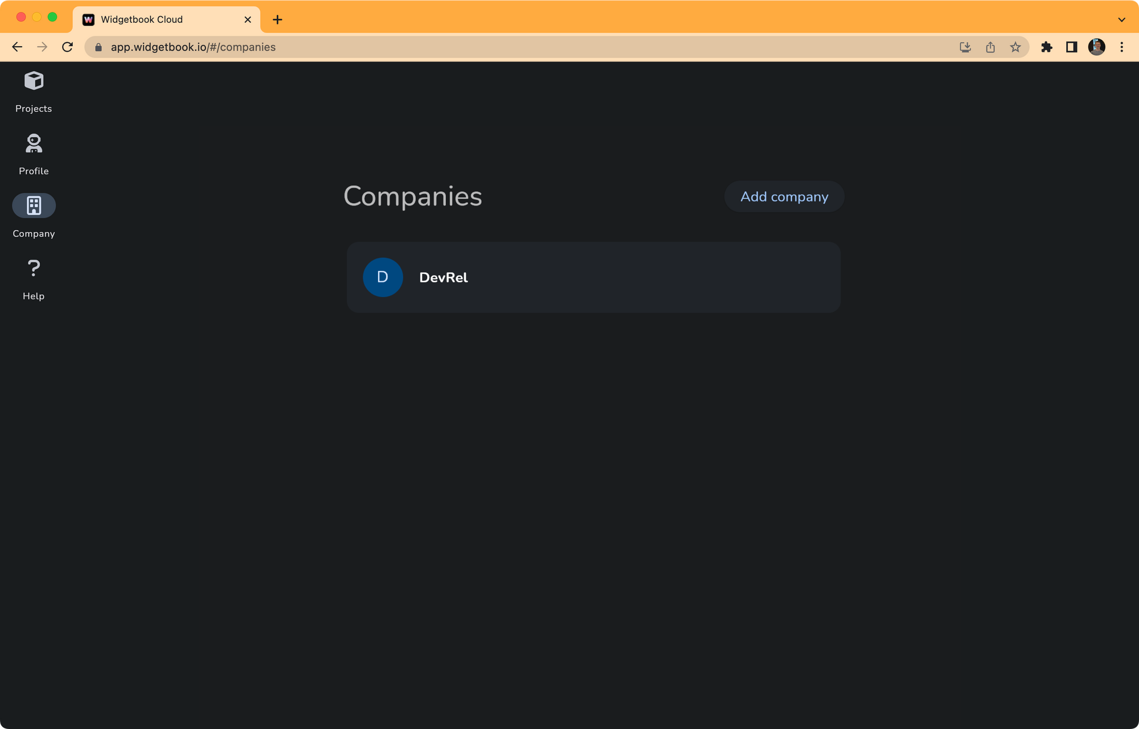Open the Projects cube icon

point(34,81)
